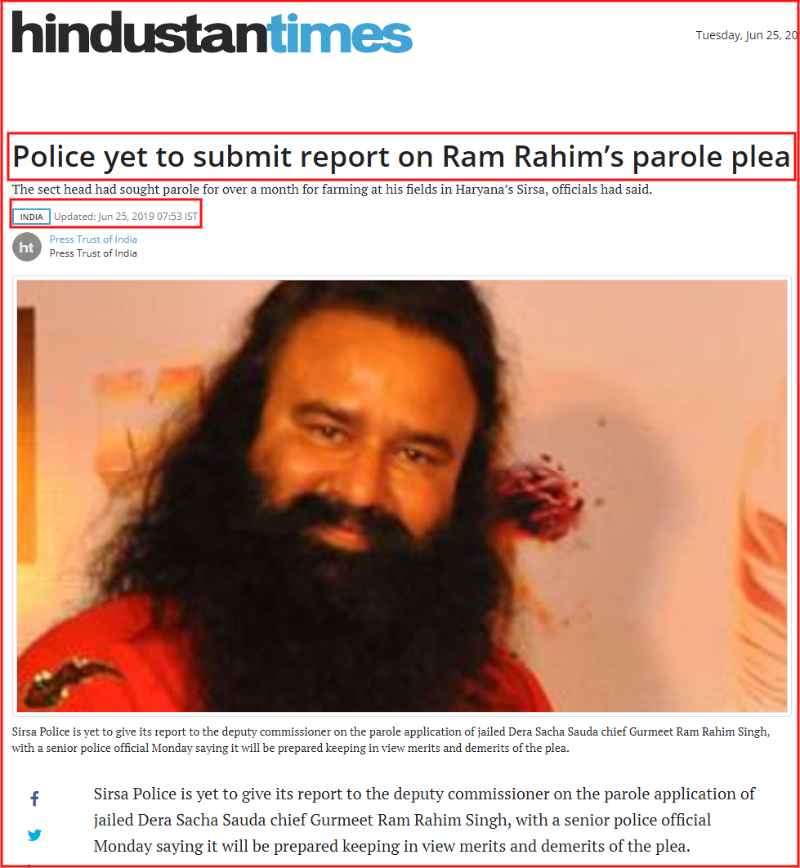The height and width of the screenshot is (868, 800).
Task: Click the first article body paragraph
Action: 423,820
